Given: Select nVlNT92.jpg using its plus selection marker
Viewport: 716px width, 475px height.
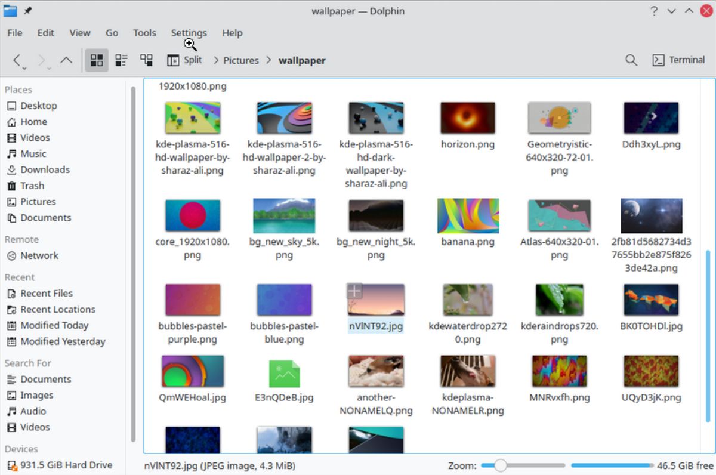Looking at the screenshot, I should coord(354,291).
